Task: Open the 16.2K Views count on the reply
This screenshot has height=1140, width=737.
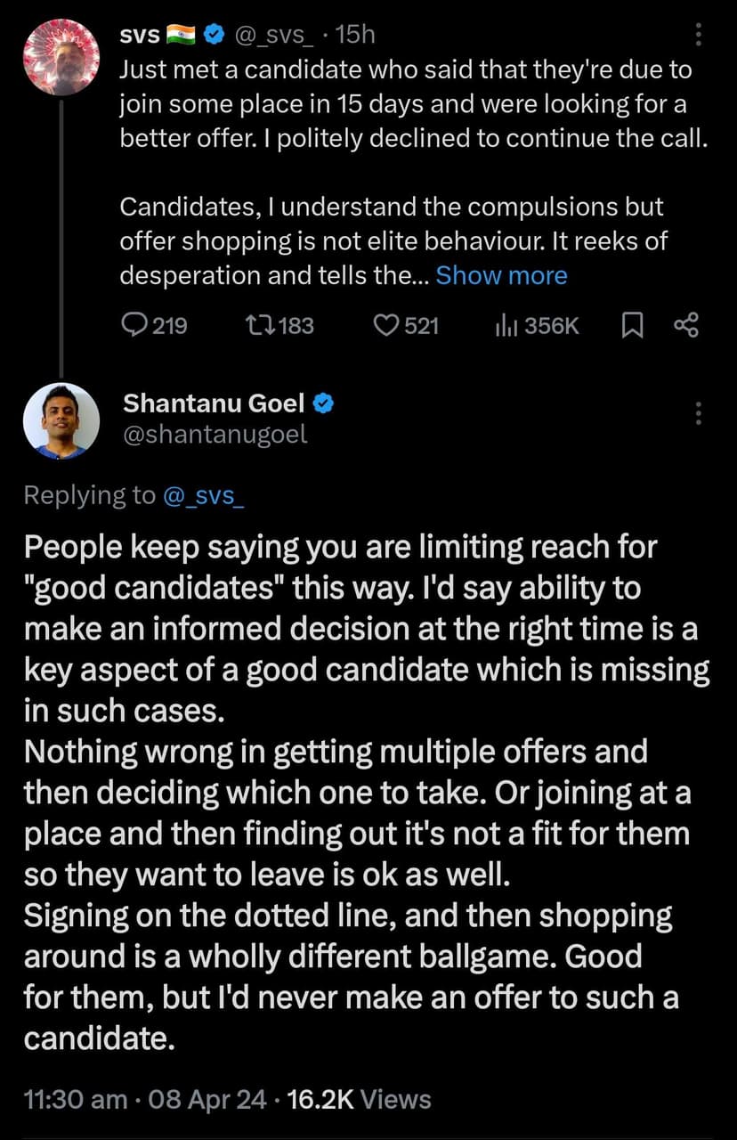Action: (x=360, y=1099)
